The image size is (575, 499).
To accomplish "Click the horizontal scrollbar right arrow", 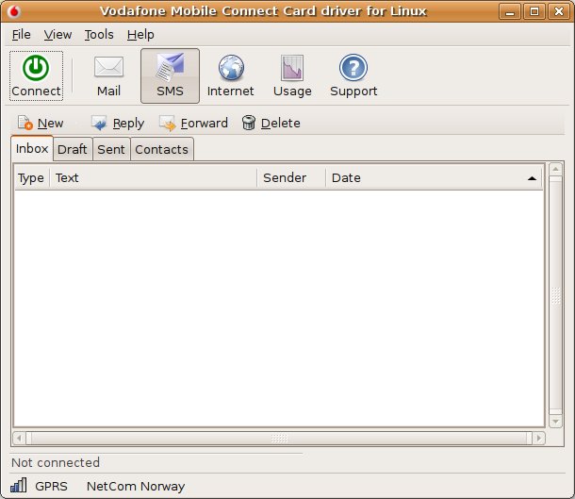I will 538,438.
